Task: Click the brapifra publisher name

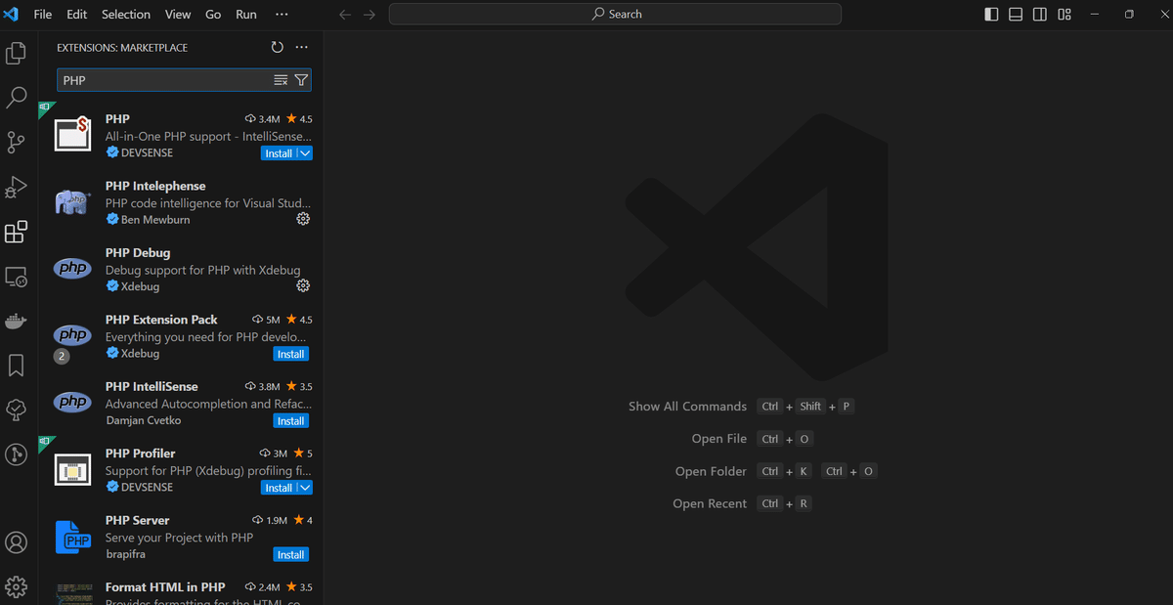Action: coord(126,554)
